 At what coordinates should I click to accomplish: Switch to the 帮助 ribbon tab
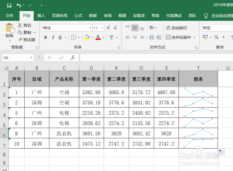click(x=156, y=15)
